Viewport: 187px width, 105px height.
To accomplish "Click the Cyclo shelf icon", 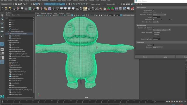I will click(128, 8).
